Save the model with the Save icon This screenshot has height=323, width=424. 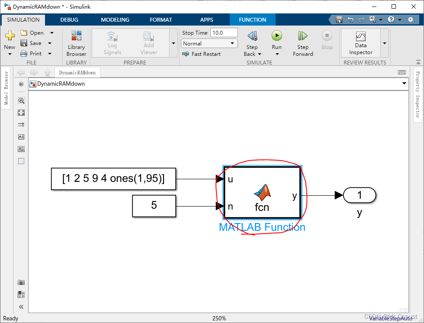(24, 43)
